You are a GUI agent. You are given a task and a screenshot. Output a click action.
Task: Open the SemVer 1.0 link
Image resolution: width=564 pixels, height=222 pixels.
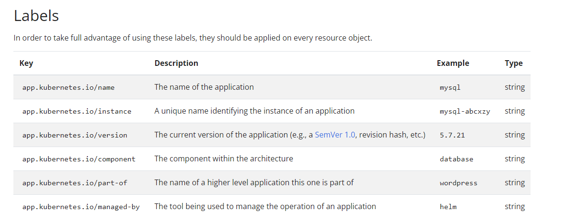click(335, 135)
